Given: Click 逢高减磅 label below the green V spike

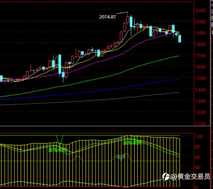Looking at the screenshot, I should (x=59, y=150).
